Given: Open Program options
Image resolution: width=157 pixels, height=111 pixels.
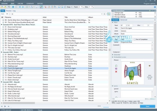Looking at the screenshot, I should tap(149, 4).
